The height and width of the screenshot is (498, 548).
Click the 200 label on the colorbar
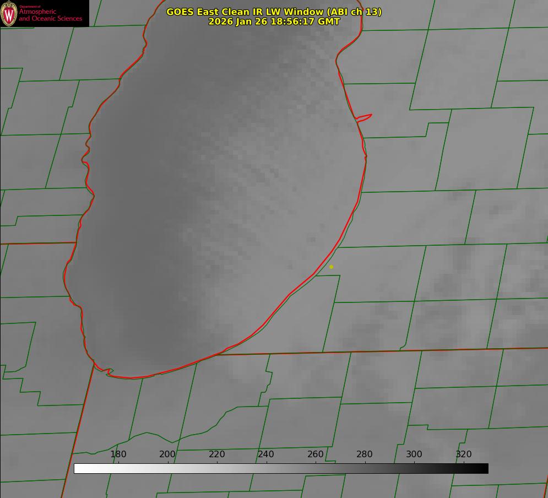[x=167, y=454]
